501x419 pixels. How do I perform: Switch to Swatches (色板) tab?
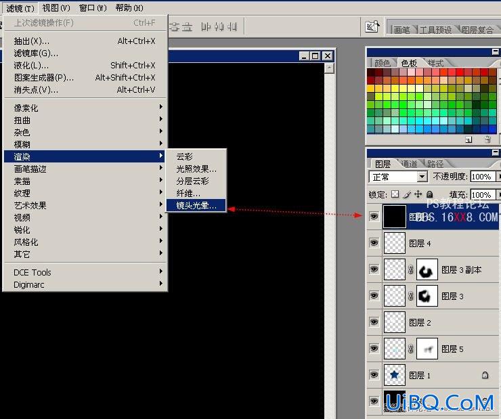tap(410, 63)
